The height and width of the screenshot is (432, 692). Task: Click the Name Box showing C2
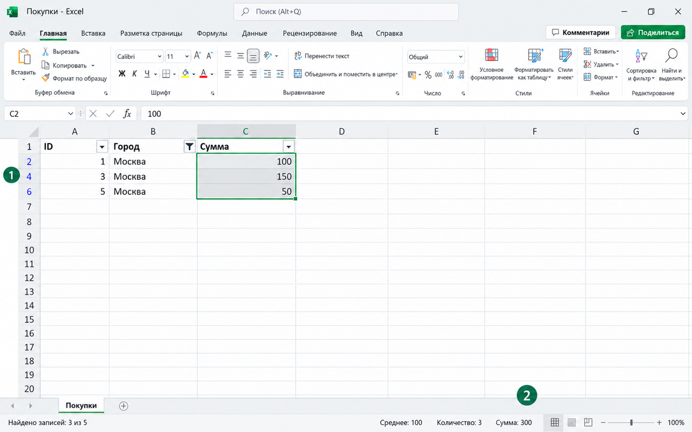click(x=41, y=113)
